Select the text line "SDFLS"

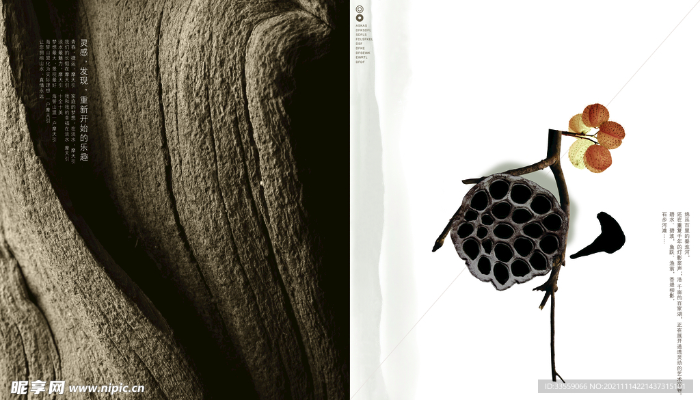pos(361,35)
